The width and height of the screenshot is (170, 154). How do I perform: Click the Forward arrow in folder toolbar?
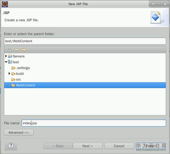24,50
